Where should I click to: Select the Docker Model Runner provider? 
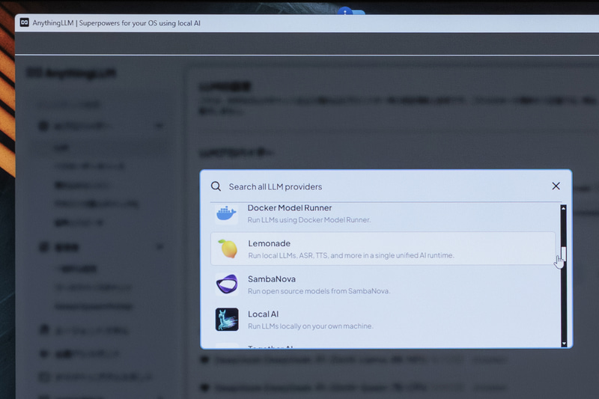pyautogui.click(x=383, y=214)
